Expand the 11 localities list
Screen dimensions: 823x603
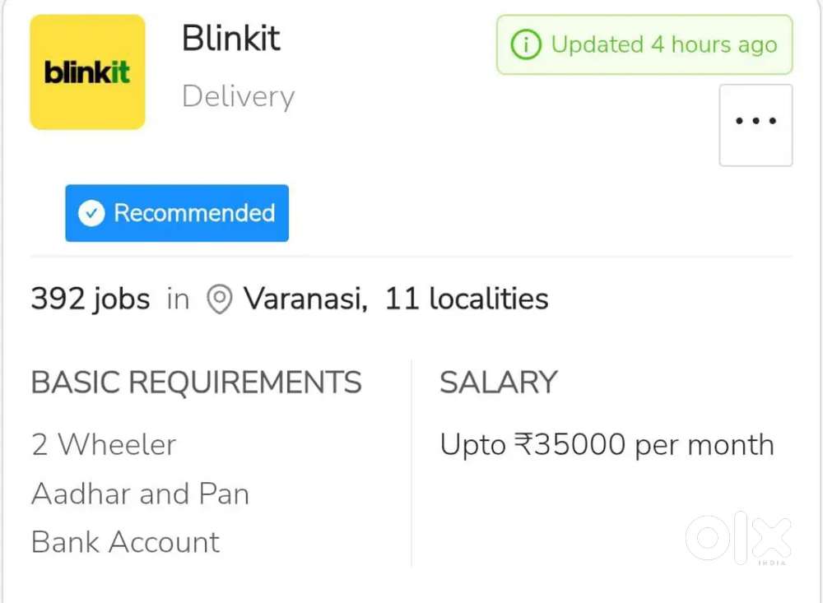tap(467, 299)
